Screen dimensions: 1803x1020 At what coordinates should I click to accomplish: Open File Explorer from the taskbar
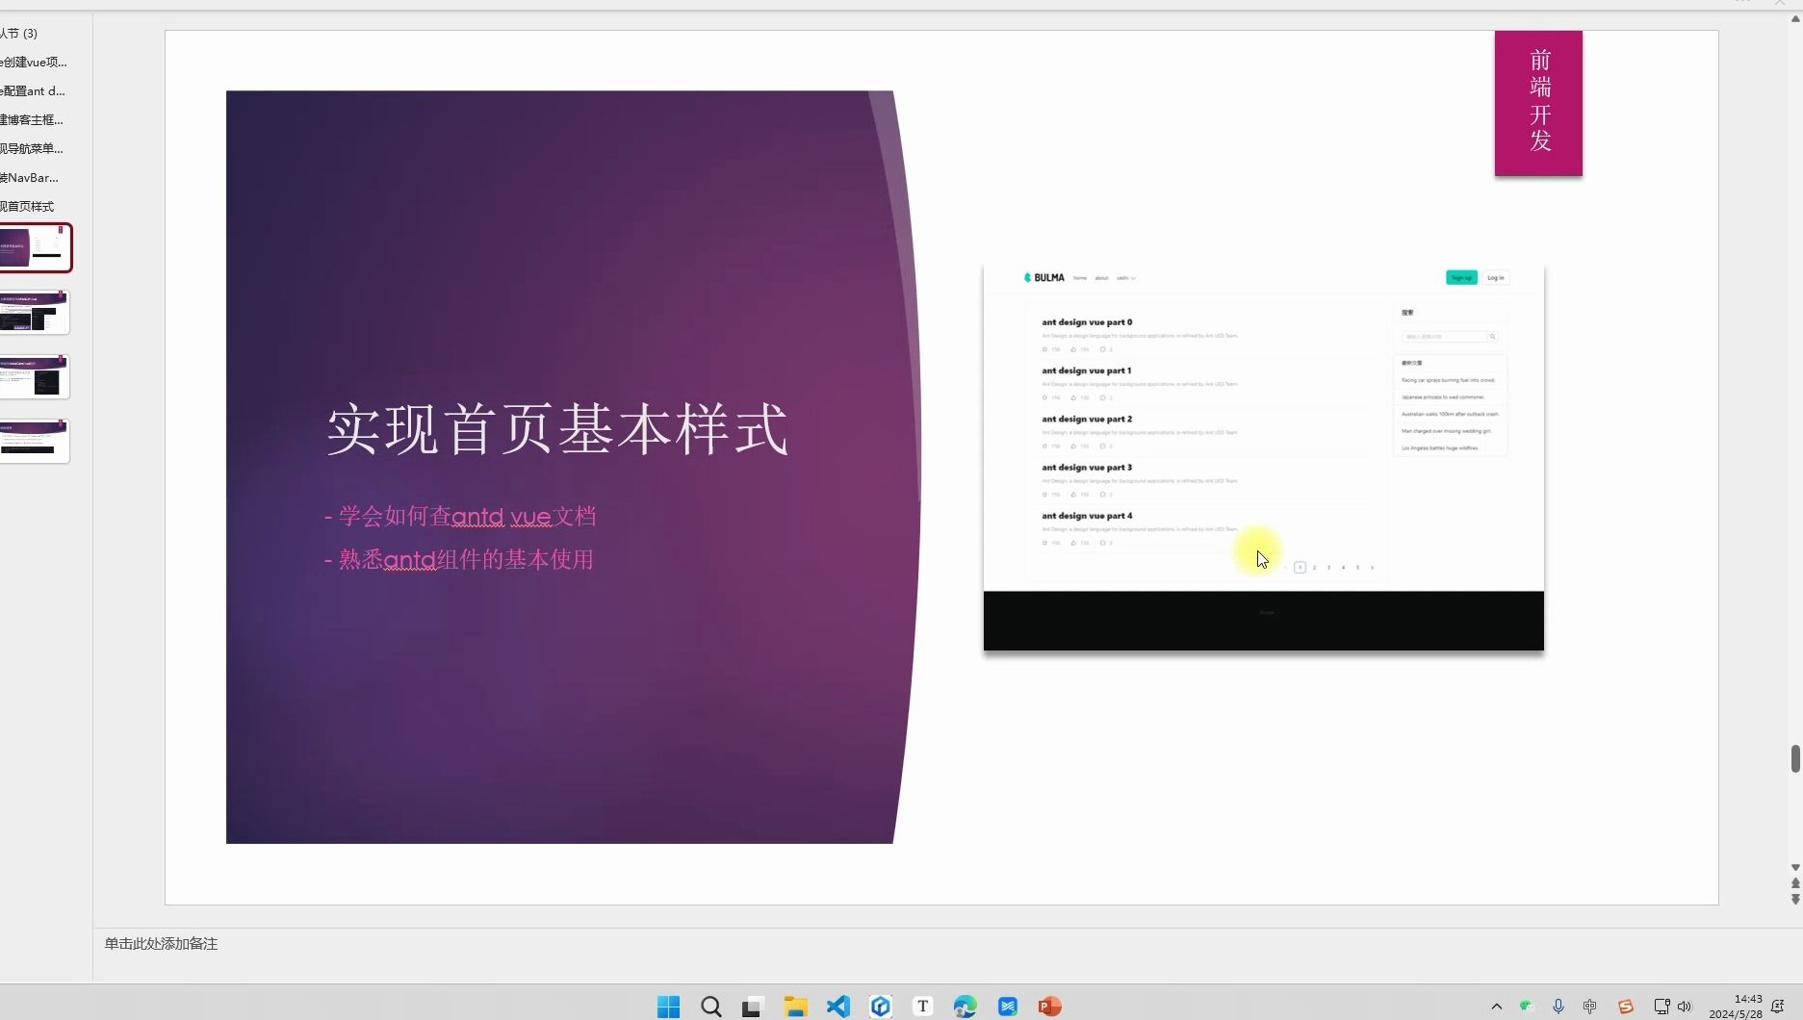point(795,1007)
